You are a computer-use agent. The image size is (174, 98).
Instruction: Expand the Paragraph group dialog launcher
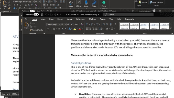coord(117,33)
